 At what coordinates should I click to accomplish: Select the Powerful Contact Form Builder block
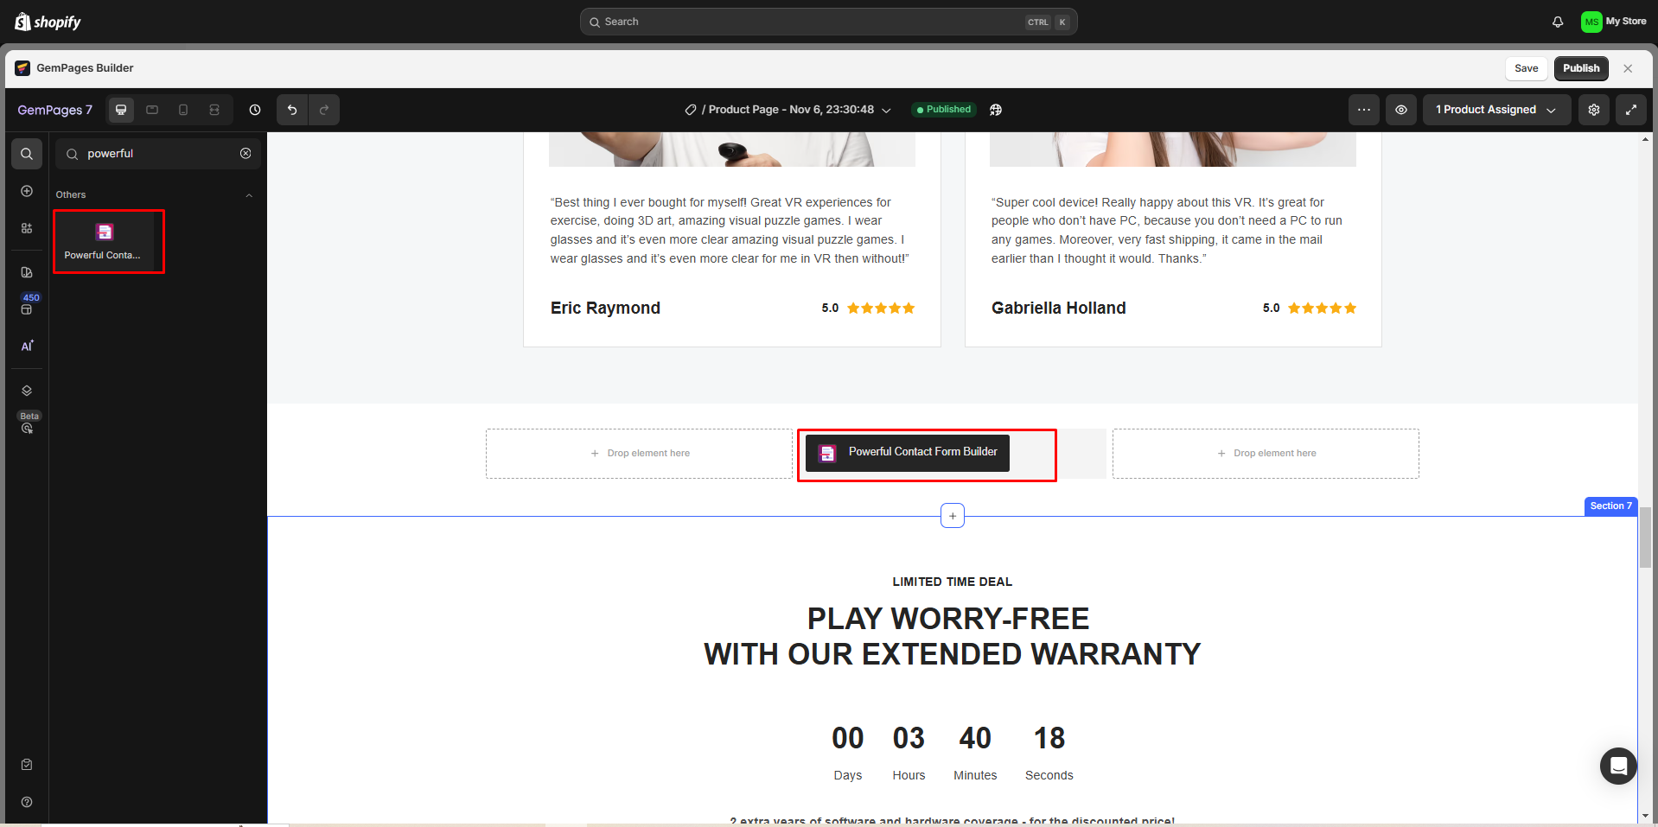coord(908,453)
